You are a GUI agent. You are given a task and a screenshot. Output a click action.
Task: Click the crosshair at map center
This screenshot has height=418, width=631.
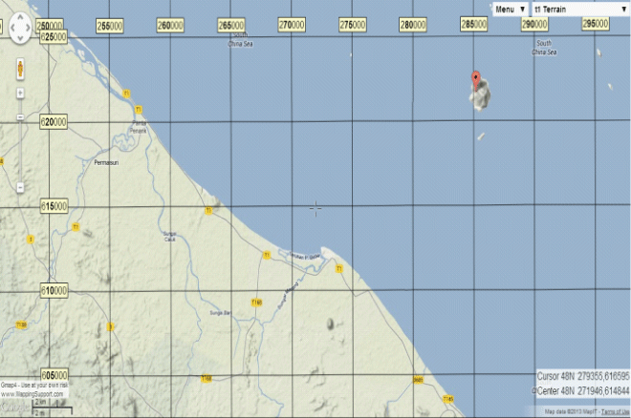click(x=315, y=208)
